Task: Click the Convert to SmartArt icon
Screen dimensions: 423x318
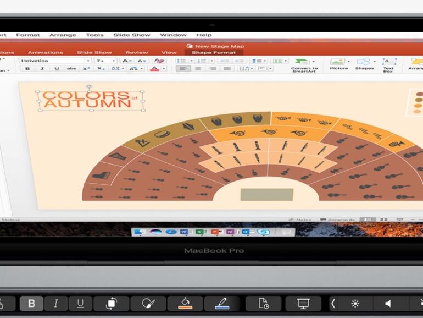Action: [x=302, y=62]
